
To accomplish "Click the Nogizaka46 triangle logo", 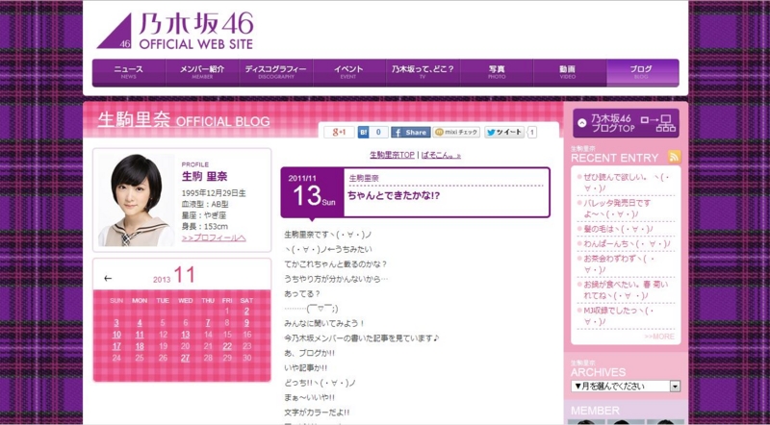I will [x=115, y=31].
